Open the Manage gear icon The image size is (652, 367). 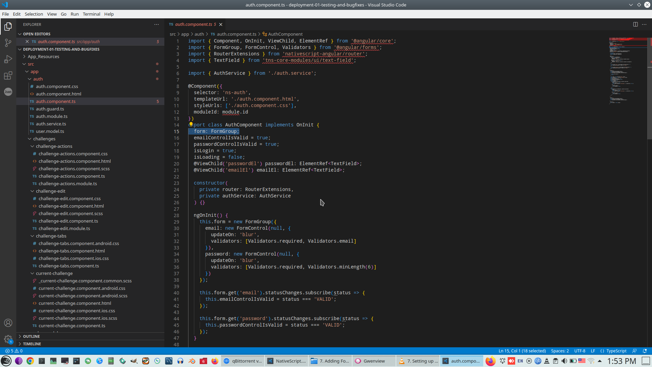tap(8, 339)
